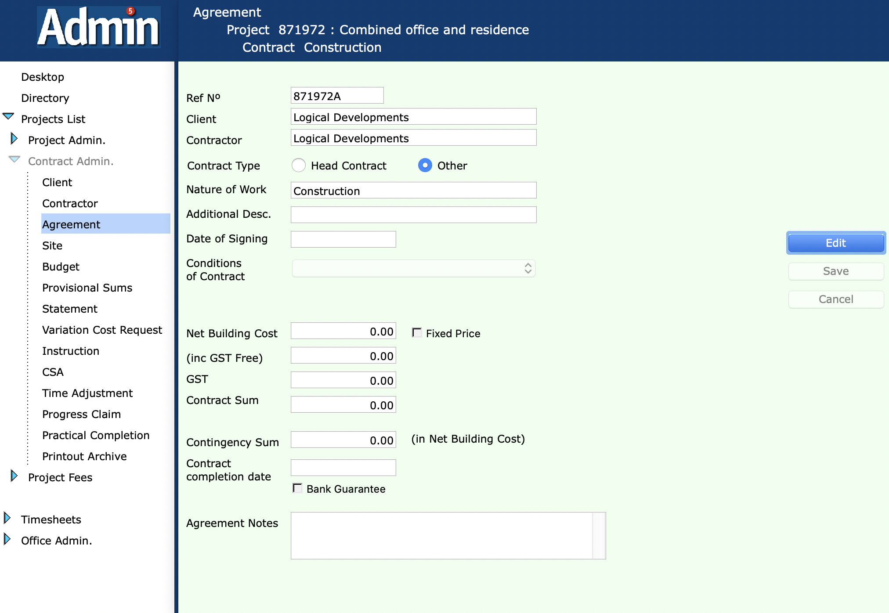Expand the Office Admin. arrow
The image size is (889, 613).
pos(7,539)
